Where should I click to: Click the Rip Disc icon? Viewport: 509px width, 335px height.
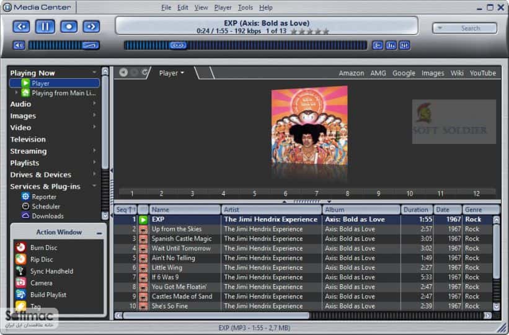pyautogui.click(x=21, y=259)
